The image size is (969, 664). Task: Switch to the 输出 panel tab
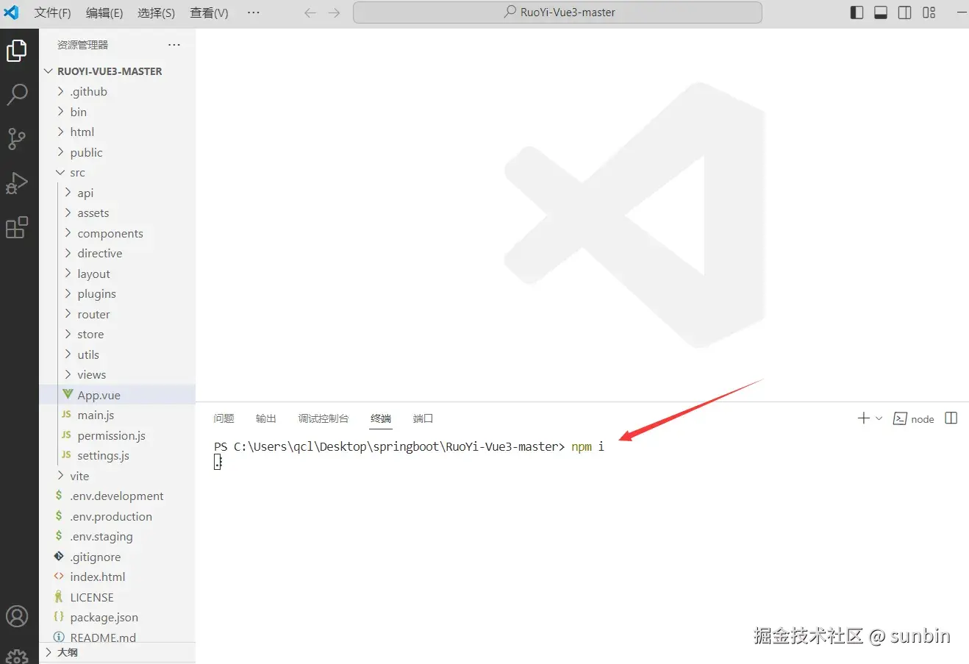[x=266, y=418]
